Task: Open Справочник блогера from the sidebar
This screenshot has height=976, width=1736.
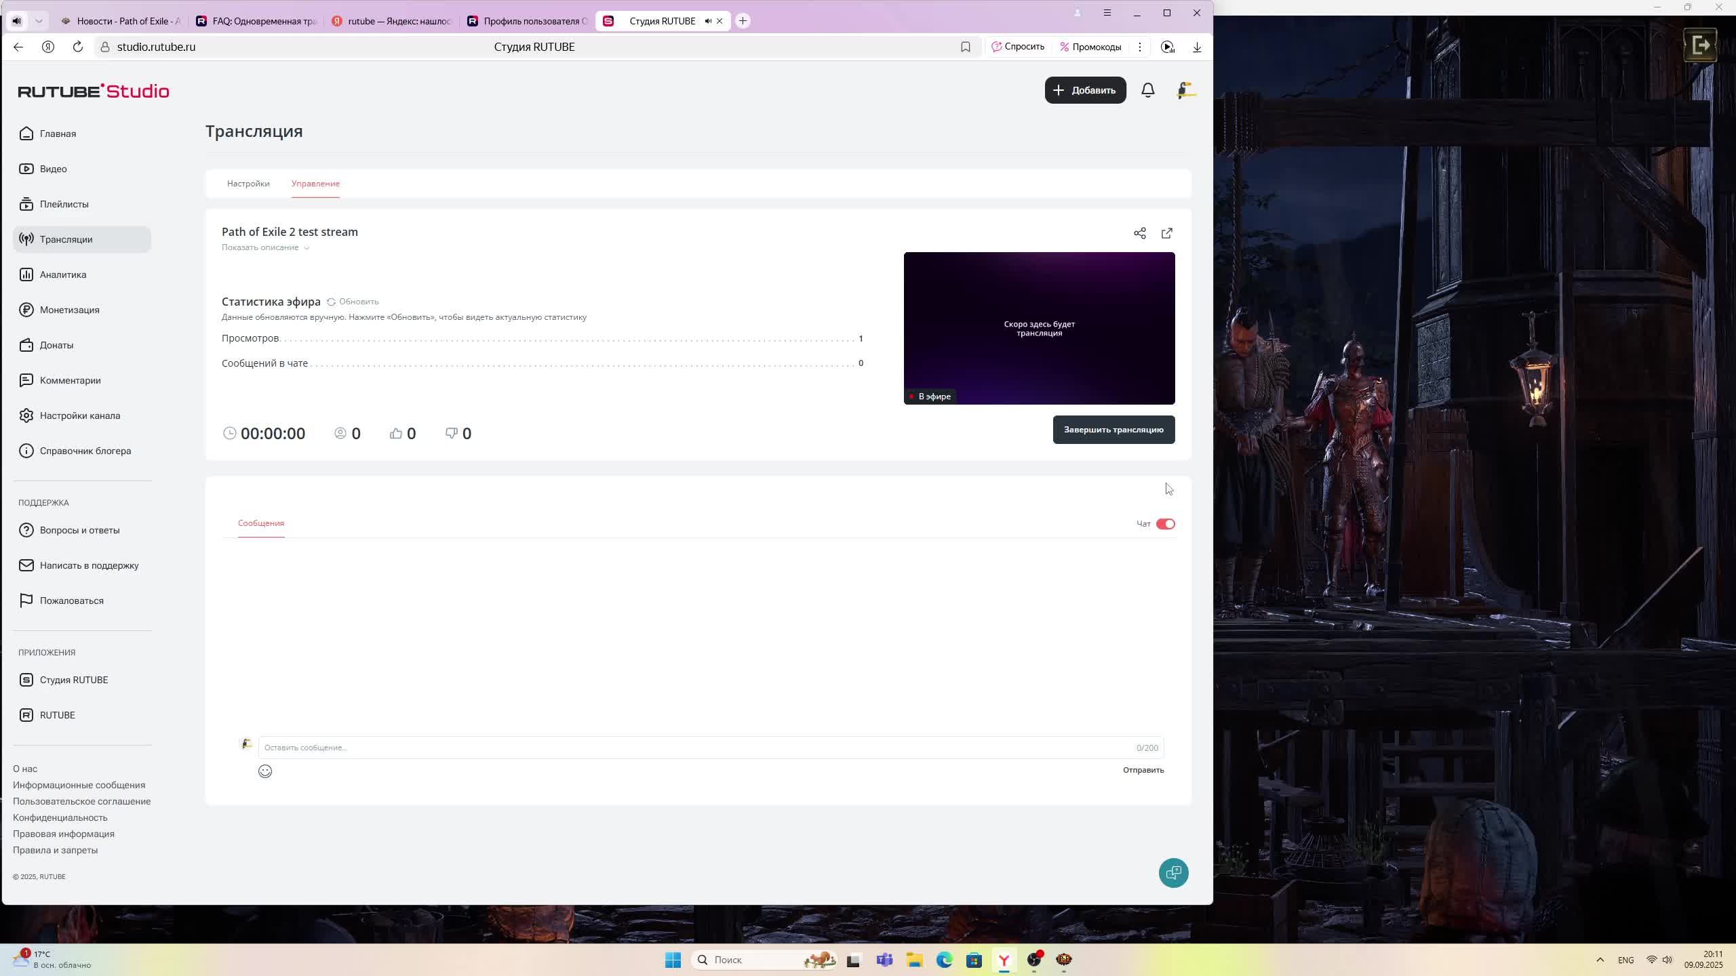Action: pos(87,450)
